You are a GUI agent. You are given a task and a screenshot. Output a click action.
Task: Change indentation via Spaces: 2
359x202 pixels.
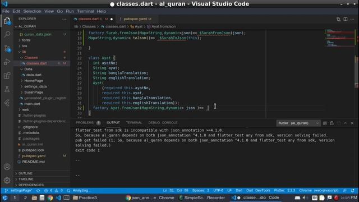[x=201, y=191]
